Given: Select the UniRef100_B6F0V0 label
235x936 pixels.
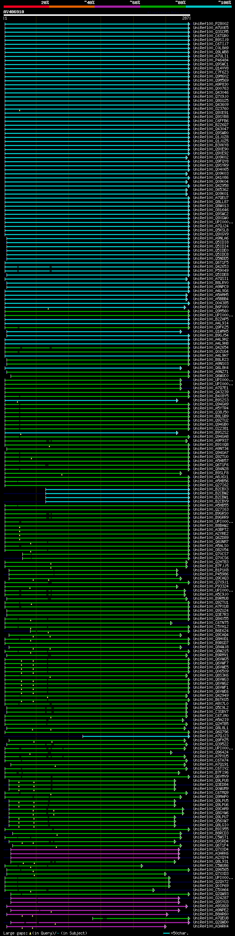Looking at the screenshot, I should tap(211, 307).
